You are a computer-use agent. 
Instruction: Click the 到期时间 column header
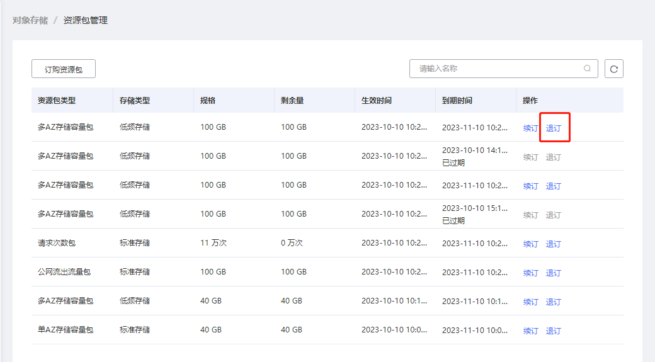tap(457, 101)
